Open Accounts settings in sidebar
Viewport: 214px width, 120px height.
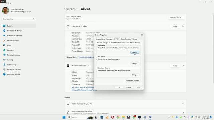19,50
